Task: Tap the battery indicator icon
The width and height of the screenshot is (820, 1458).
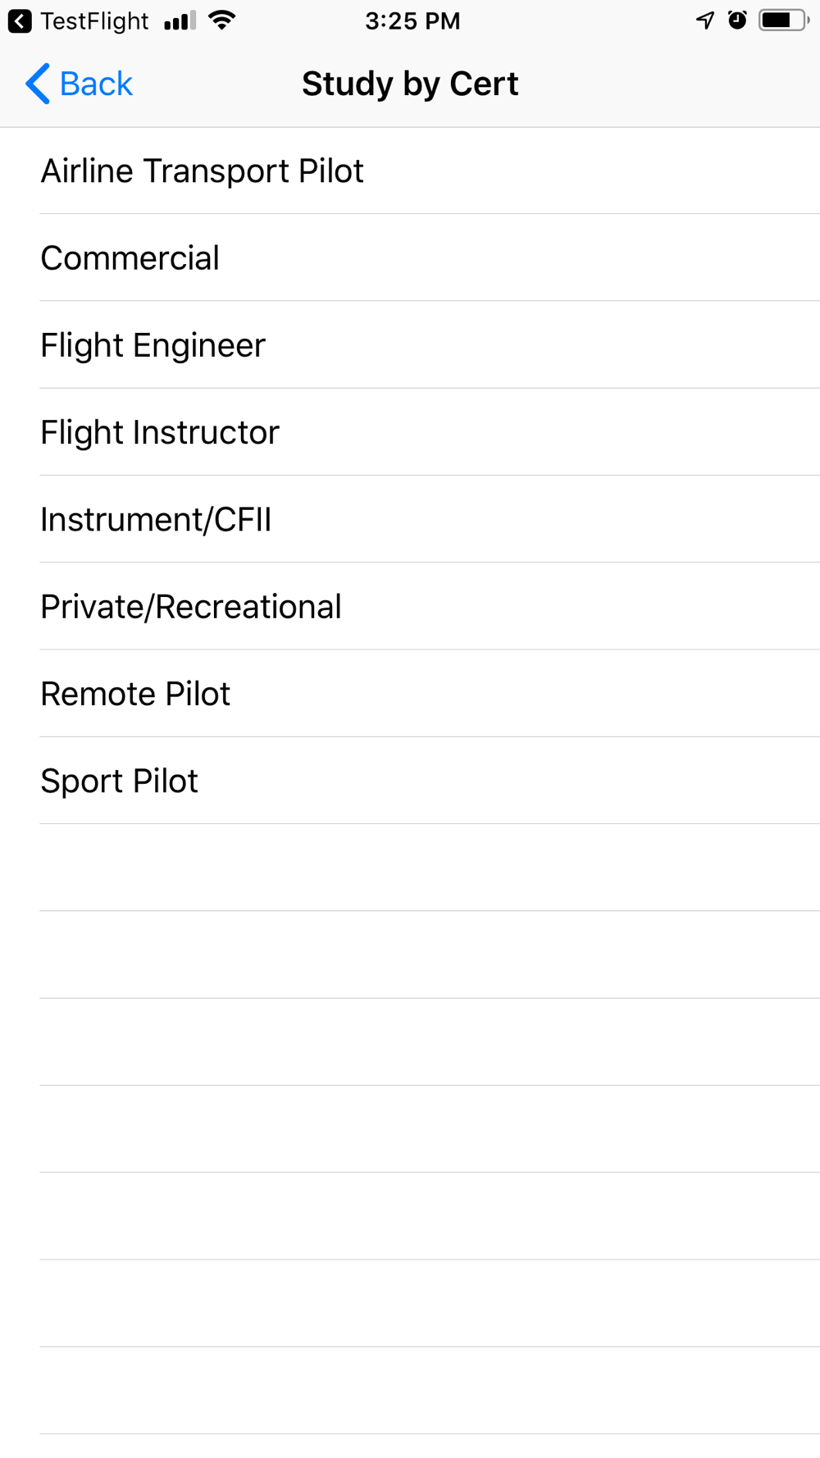Action: pos(784,21)
